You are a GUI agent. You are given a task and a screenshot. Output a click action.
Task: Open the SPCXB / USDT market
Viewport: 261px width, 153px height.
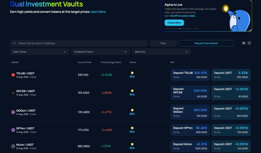pos(26,91)
